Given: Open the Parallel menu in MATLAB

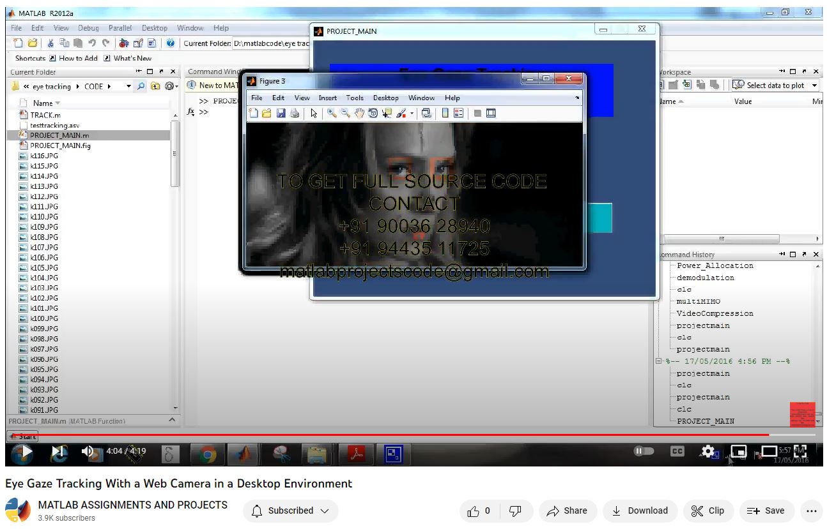Looking at the screenshot, I should [120, 28].
